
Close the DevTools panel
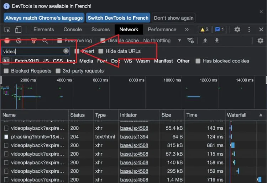point(261,29)
